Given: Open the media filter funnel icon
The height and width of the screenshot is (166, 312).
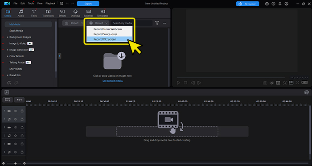Looking at the screenshot, I should click(157, 23).
